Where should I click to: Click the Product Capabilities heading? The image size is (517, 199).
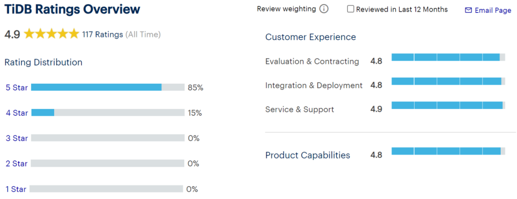coord(307,155)
